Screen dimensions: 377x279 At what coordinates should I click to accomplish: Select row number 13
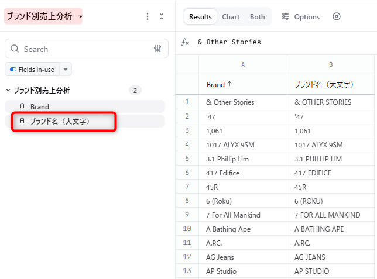click(187, 271)
